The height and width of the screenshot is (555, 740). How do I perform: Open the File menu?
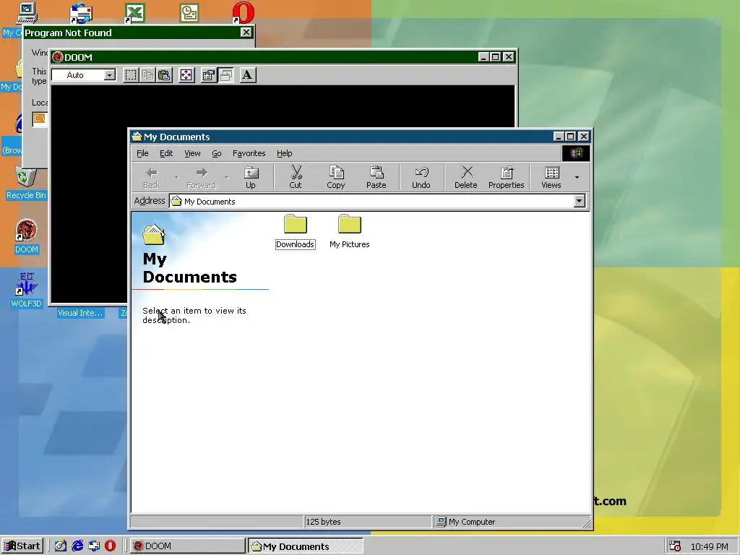(142, 153)
